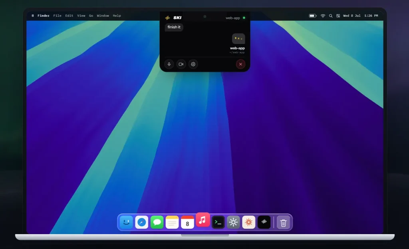This screenshot has width=409, height=249.
Task: Click the Wi-Fi icon in menu bar
Action: [x=323, y=16]
